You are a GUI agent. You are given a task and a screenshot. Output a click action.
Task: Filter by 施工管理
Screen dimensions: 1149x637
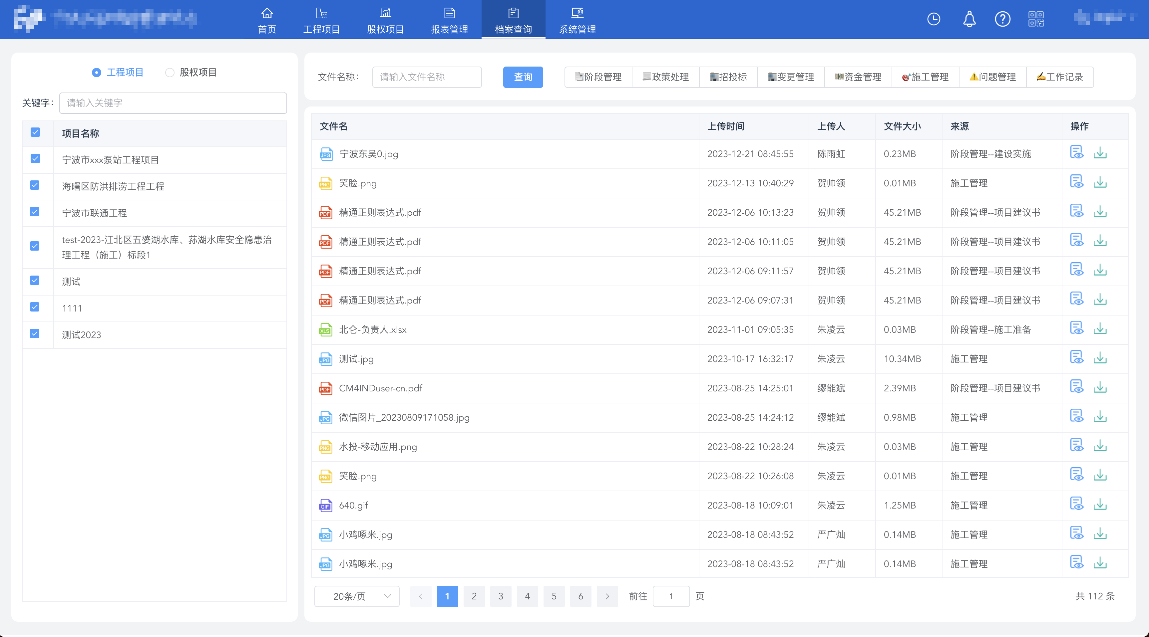click(x=926, y=77)
